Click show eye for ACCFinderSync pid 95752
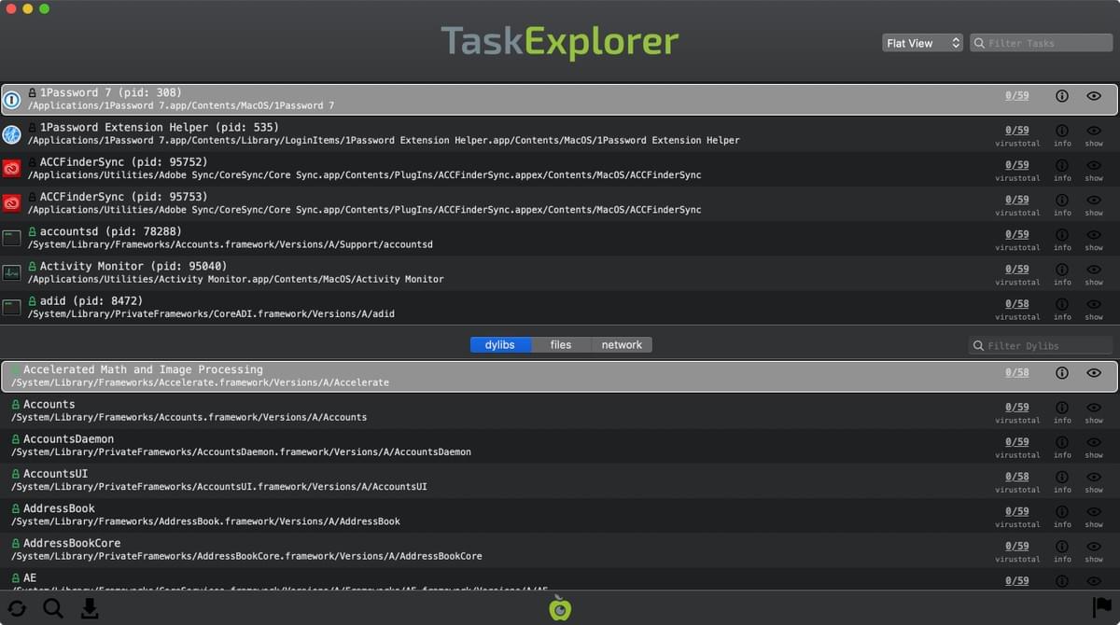This screenshot has width=1120, height=625. (x=1094, y=165)
